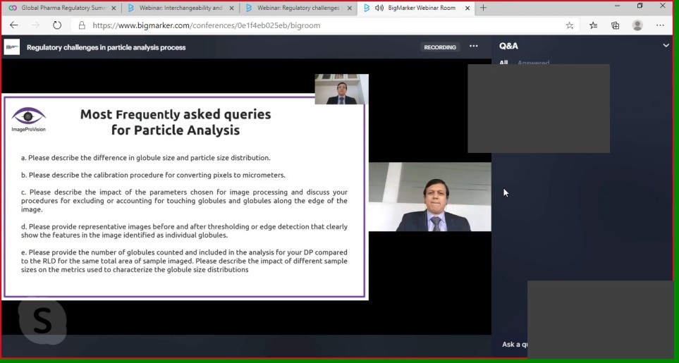Select the All tab in Q&A
This screenshot has height=363, width=679.
pos(503,63)
